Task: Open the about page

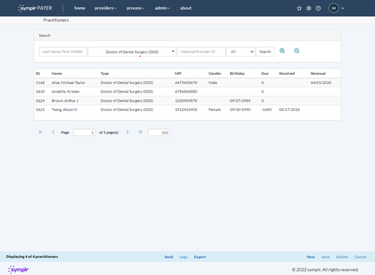Action: 185,8
